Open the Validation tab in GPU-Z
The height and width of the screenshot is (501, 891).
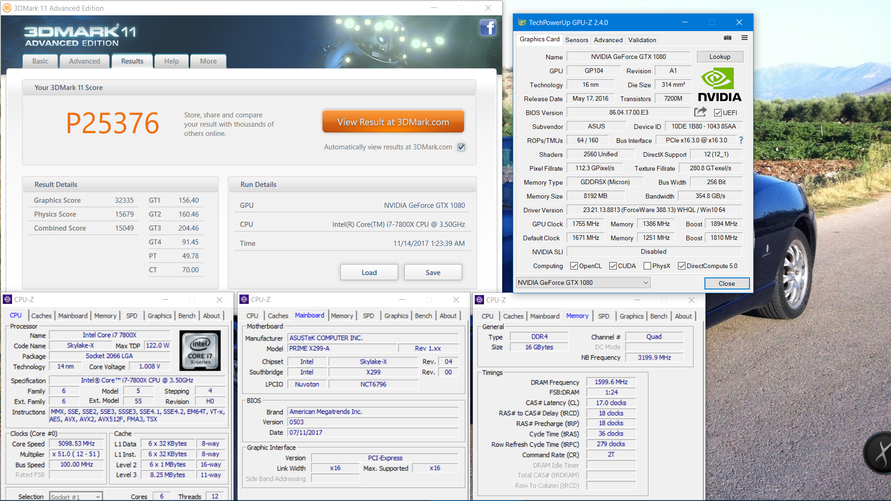(x=642, y=40)
